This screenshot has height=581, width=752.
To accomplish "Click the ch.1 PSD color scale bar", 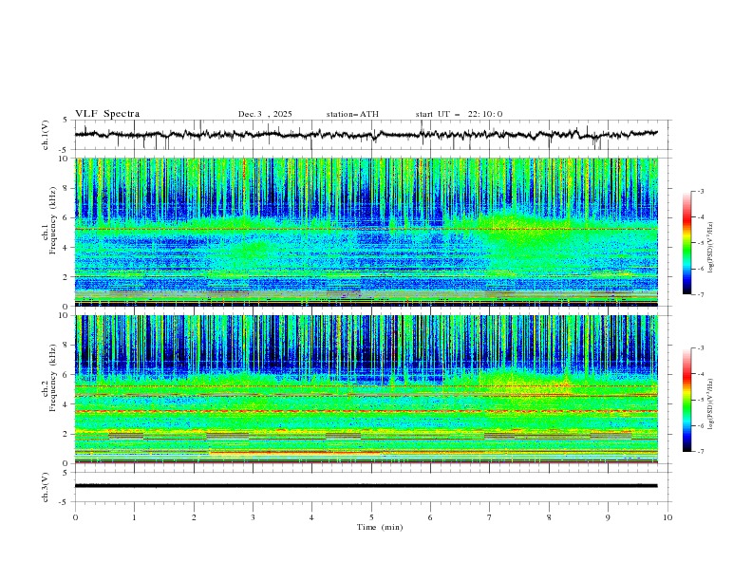I will click(x=686, y=242).
